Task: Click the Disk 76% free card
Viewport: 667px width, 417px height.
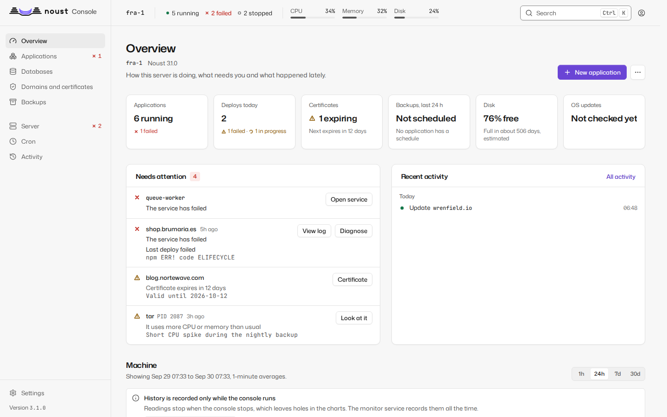Action: pos(516,122)
